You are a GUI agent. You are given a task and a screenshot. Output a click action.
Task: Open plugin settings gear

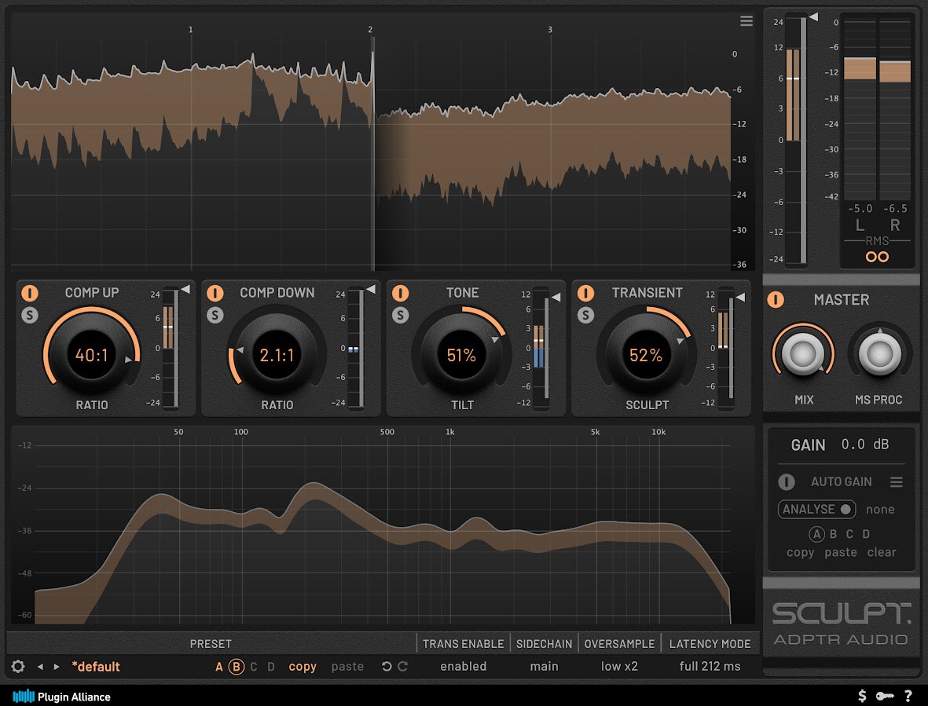coord(18,667)
